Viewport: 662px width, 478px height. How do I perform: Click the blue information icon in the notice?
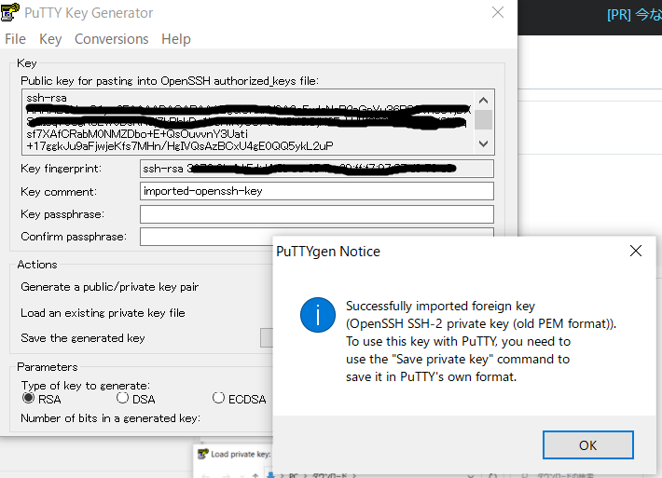(318, 315)
